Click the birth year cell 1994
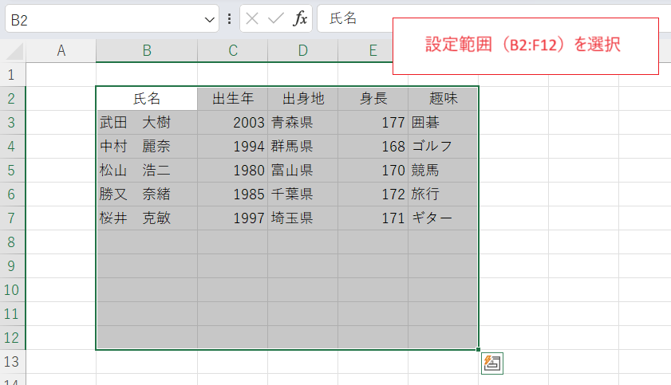Image resolution: width=671 pixels, height=385 pixels. [x=233, y=147]
